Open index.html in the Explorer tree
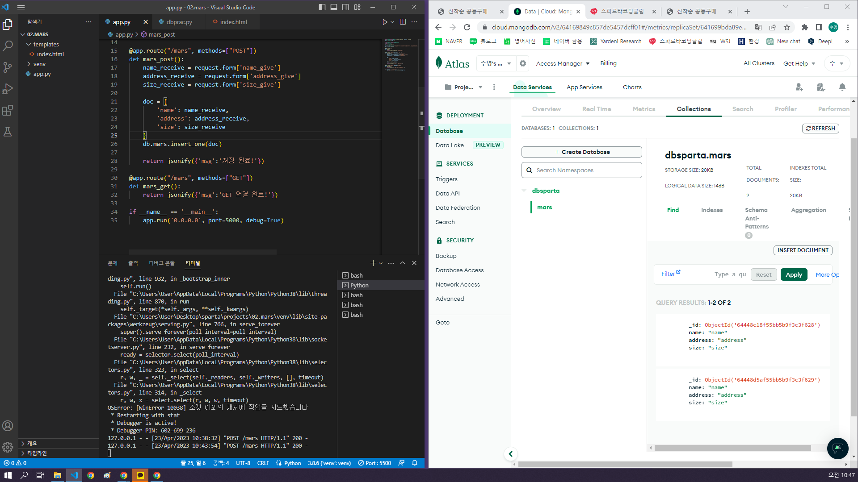The height and width of the screenshot is (482, 858). point(50,54)
